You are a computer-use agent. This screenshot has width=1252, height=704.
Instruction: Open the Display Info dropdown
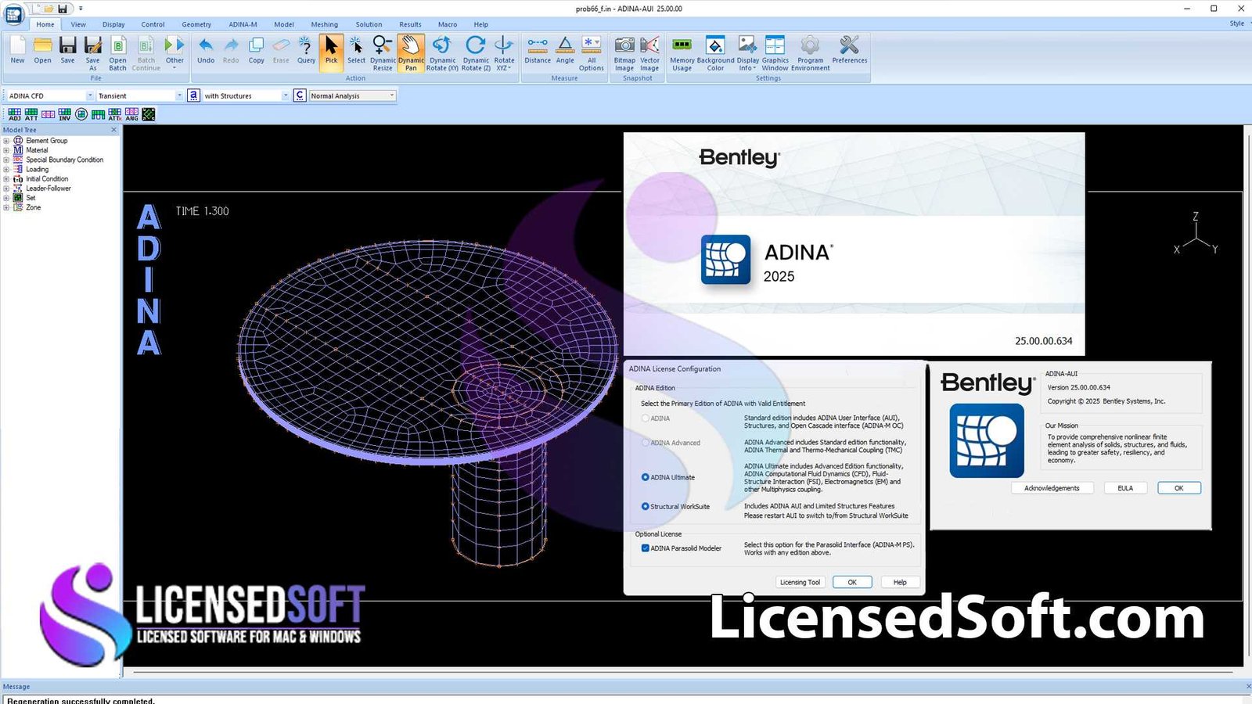747,53
